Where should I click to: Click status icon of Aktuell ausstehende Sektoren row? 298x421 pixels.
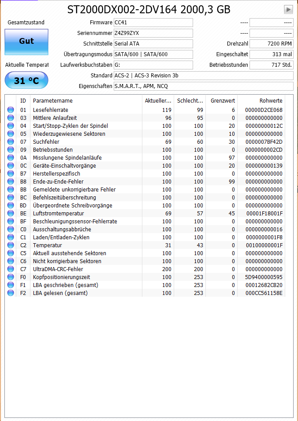pos(11,253)
